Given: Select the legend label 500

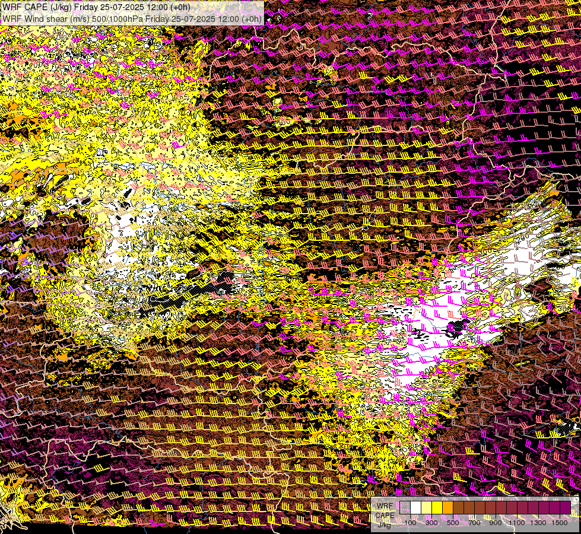Looking at the screenshot, I should 453,523.
